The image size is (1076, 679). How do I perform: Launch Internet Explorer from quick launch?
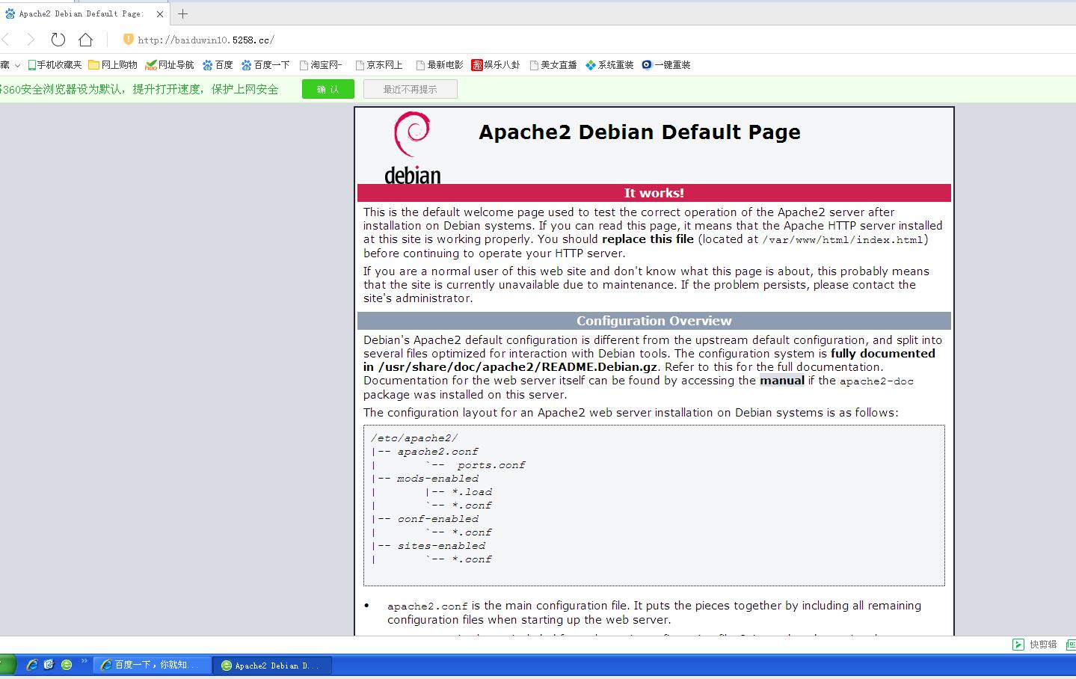click(x=31, y=664)
